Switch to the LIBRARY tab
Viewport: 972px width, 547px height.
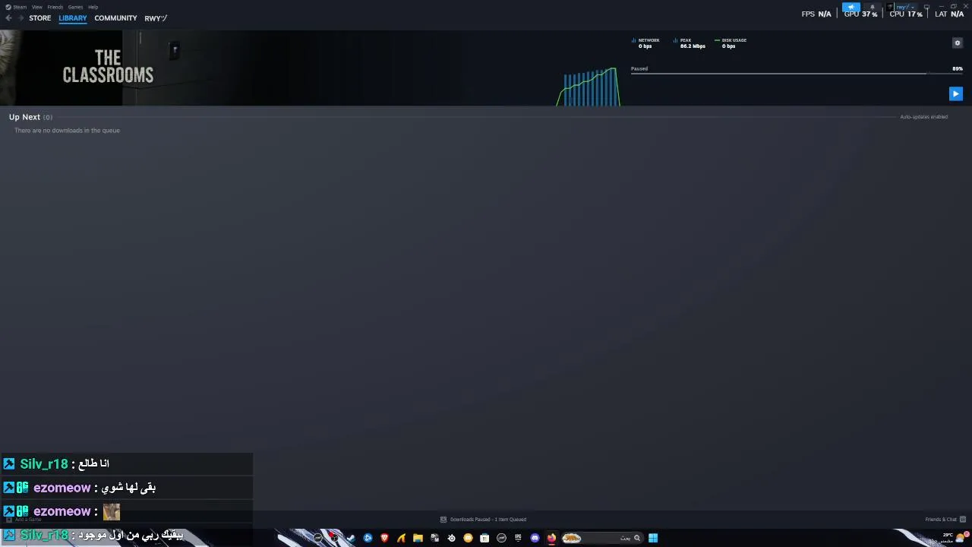point(73,18)
